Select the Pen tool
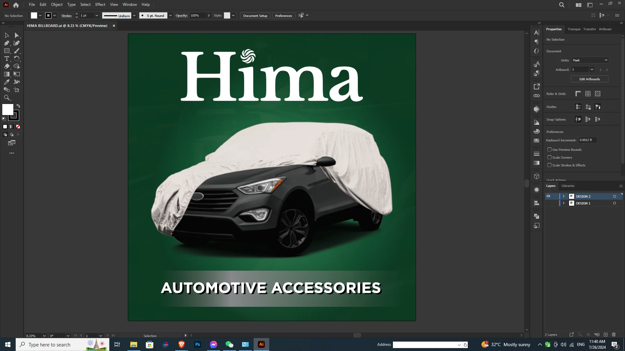625x351 pixels. 7,43
